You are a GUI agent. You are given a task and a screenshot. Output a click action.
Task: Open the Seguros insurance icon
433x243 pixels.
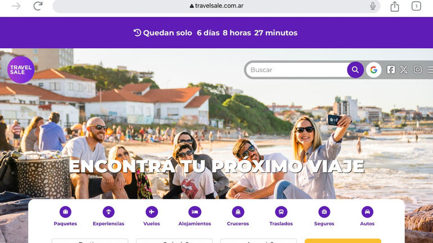pyautogui.click(x=324, y=212)
